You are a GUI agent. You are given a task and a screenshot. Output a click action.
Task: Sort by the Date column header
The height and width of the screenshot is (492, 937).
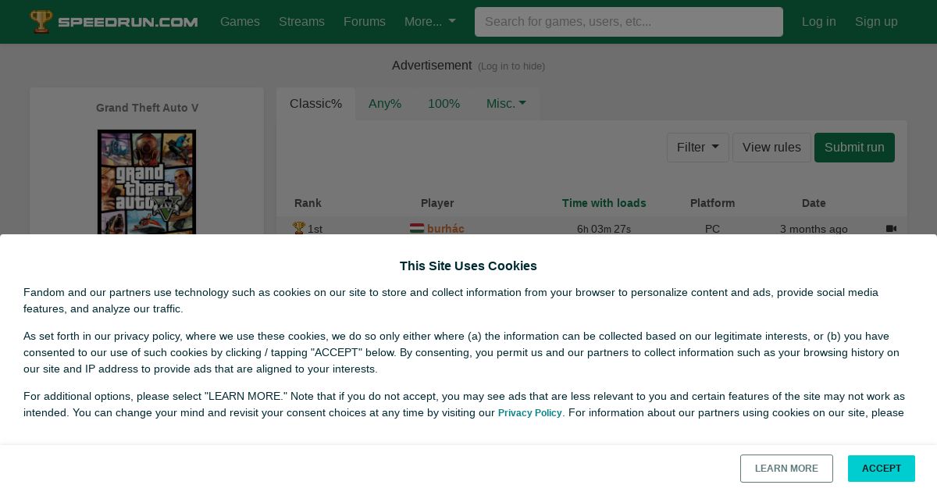tap(814, 203)
